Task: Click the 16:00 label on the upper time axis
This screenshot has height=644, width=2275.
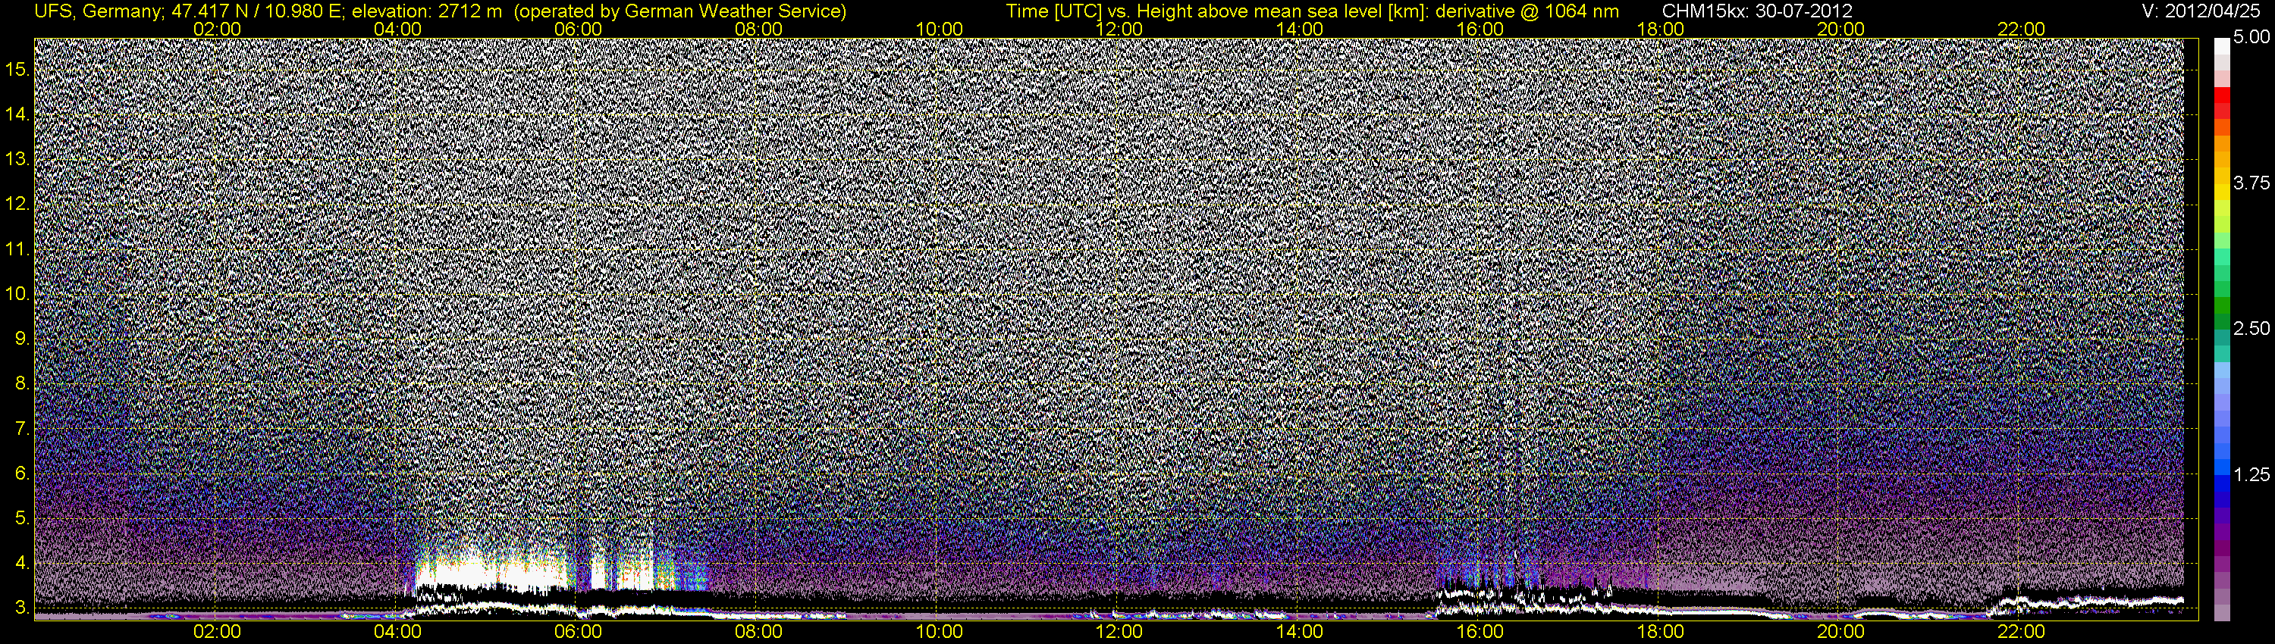Action: (1480, 29)
